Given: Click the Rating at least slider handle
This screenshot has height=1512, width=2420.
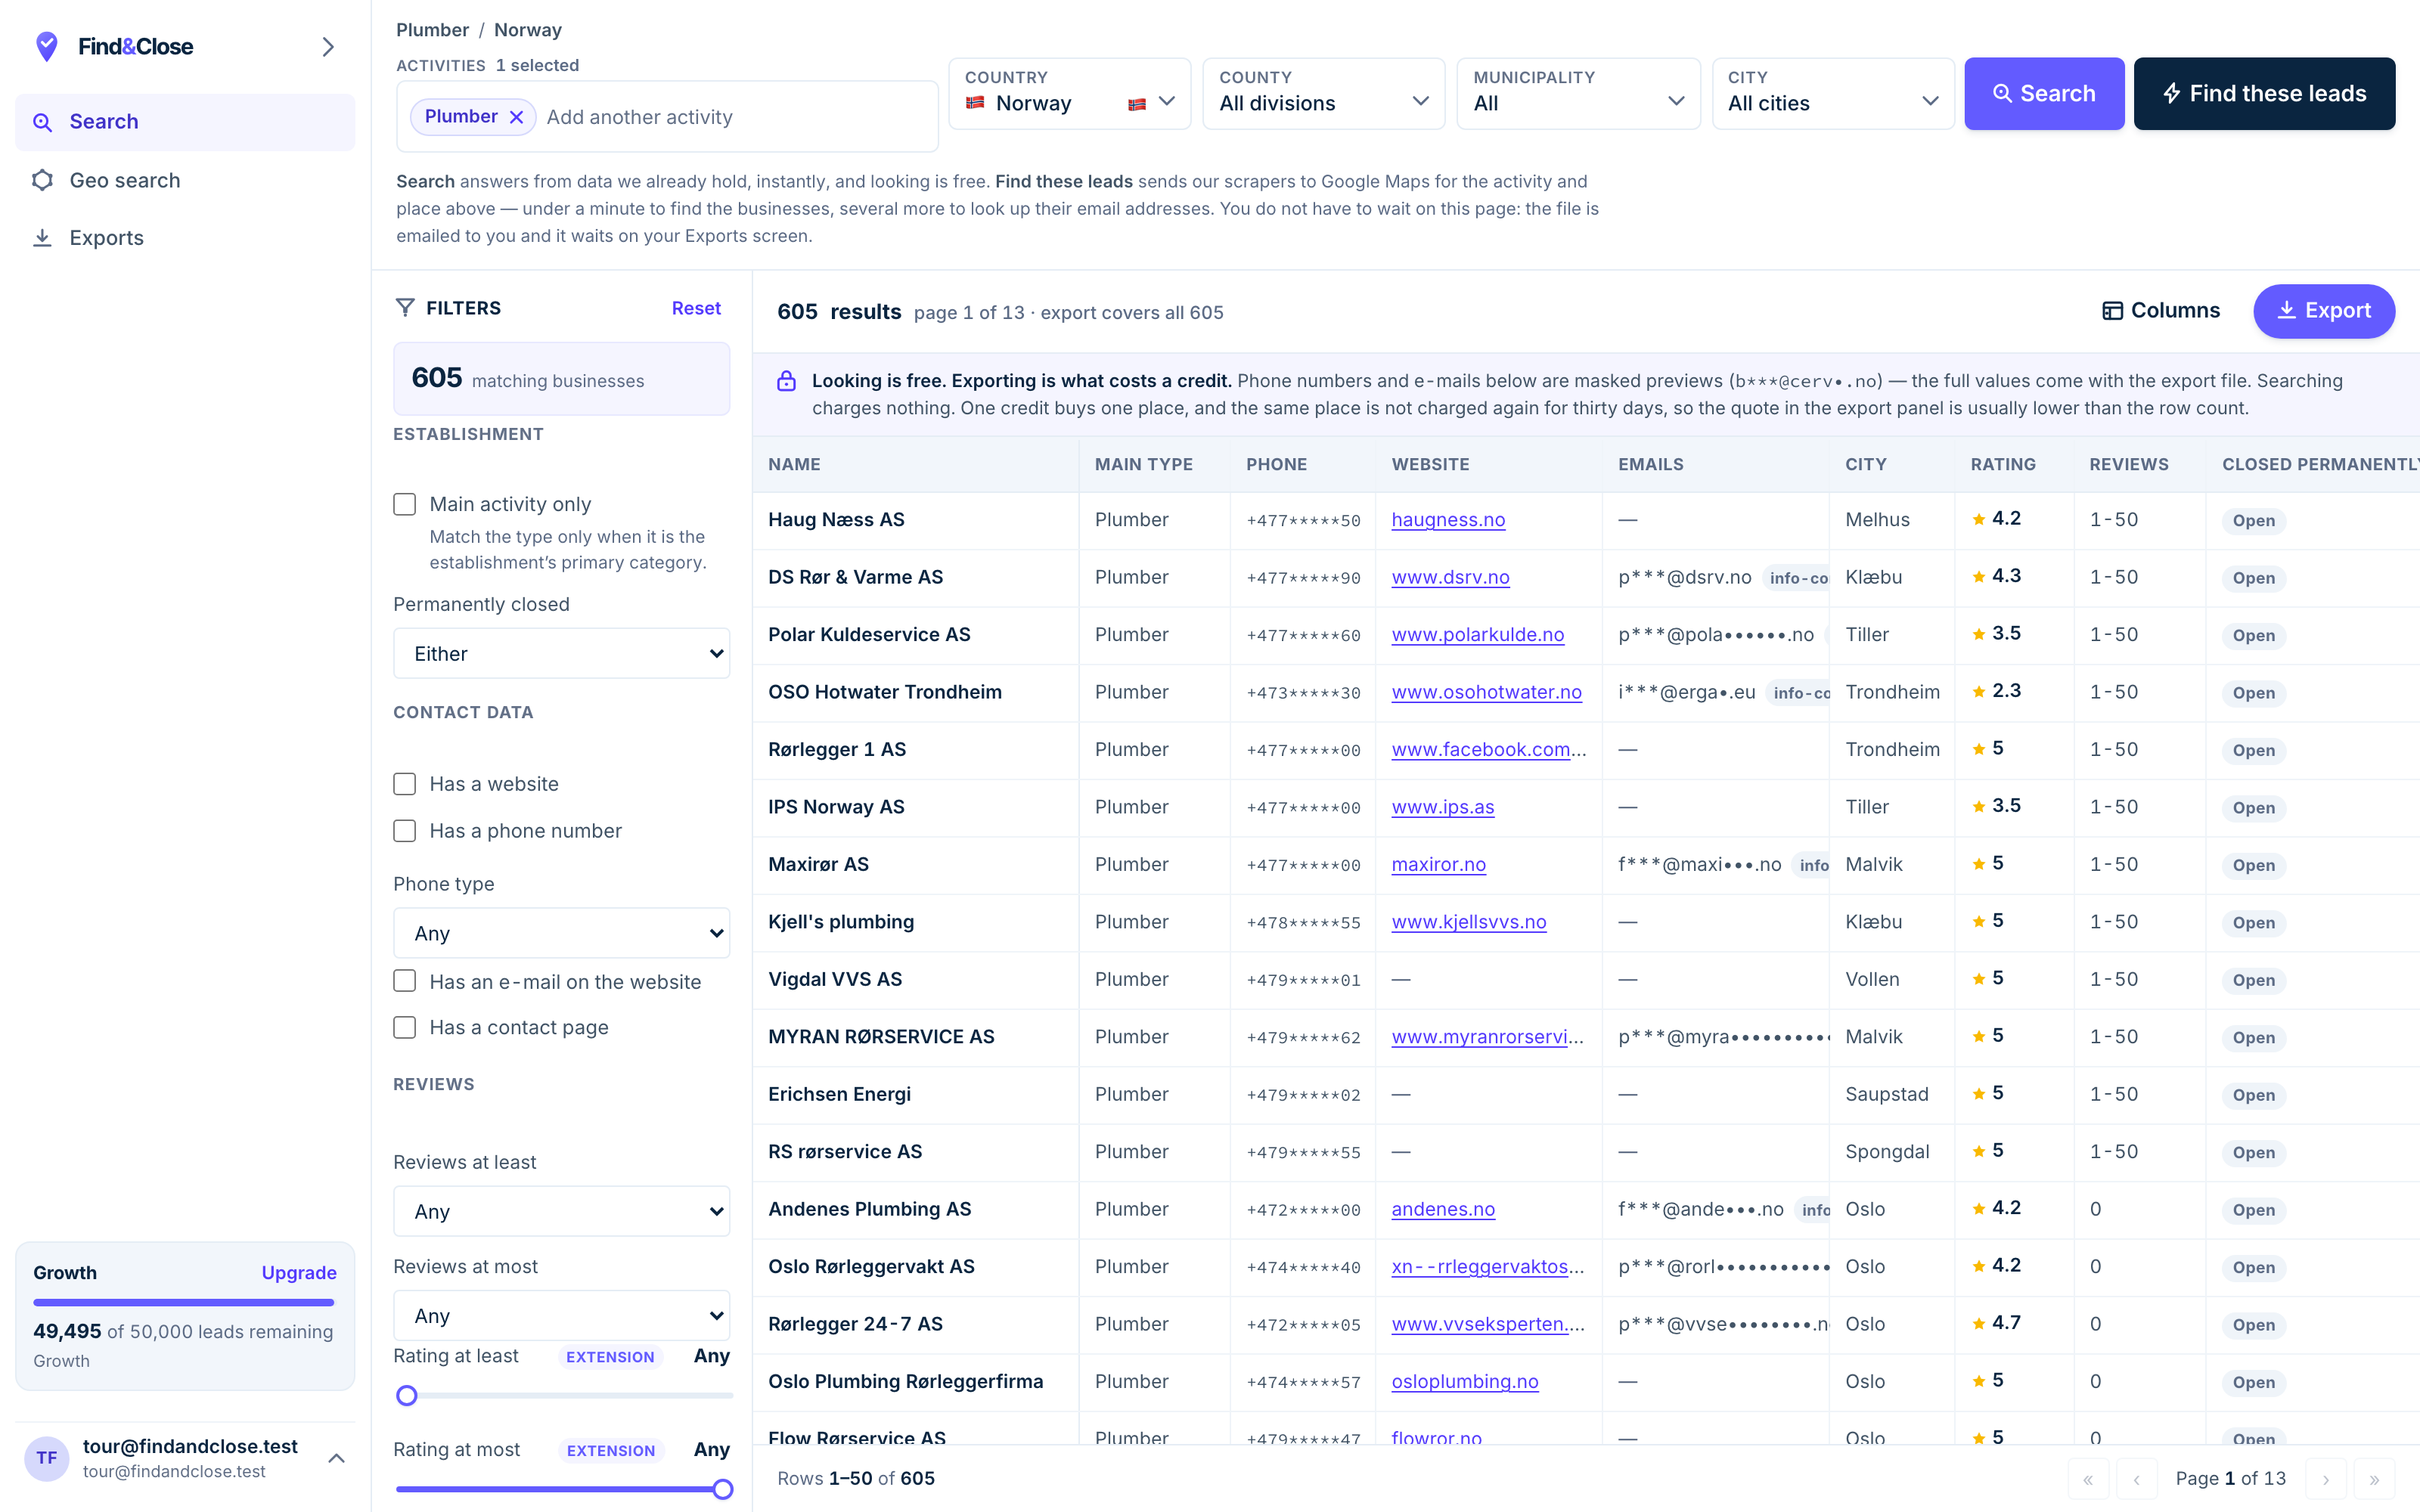Looking at the screenshot, I should click(x=406, y=1395).
